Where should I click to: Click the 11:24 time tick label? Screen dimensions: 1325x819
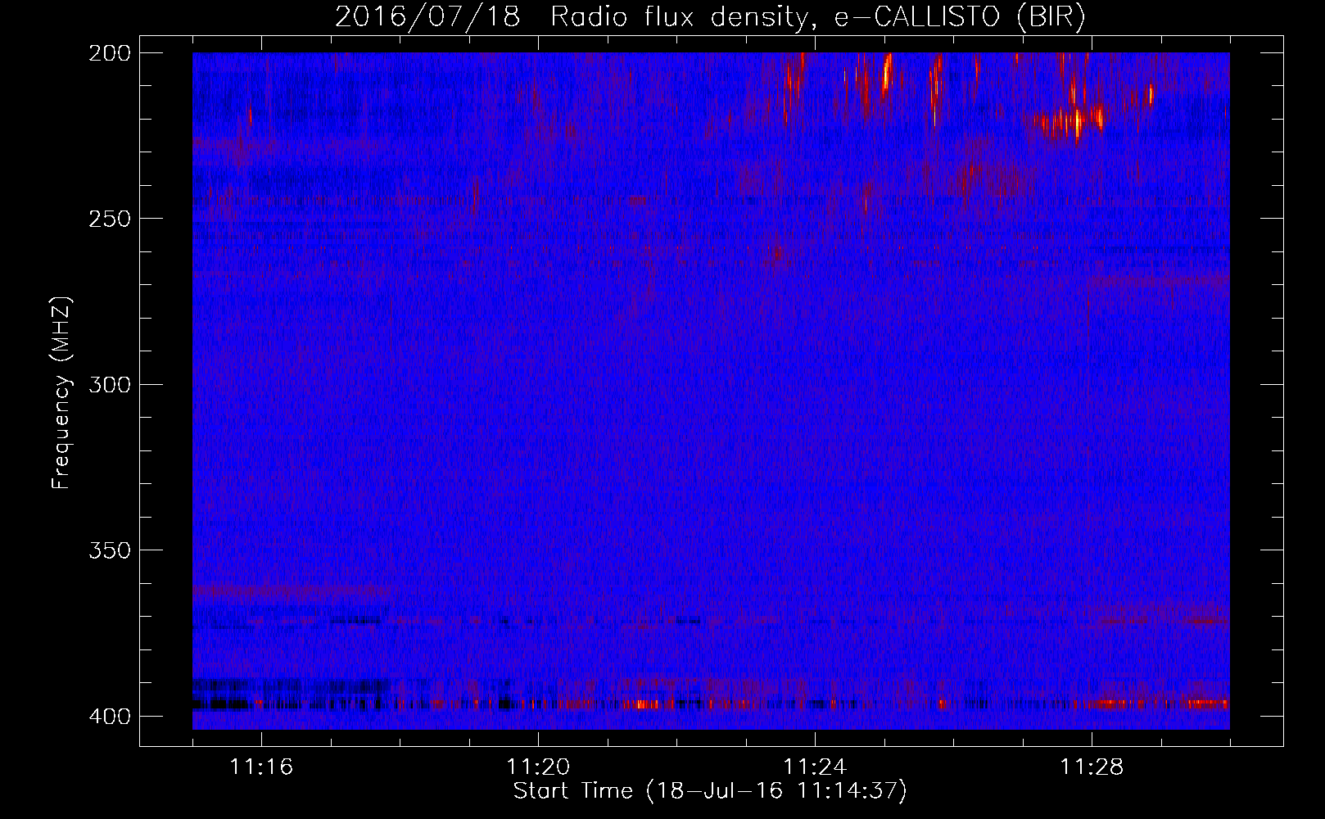click(x=815, y=767)
